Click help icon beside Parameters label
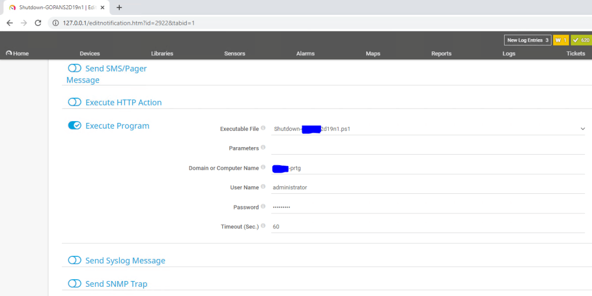Screen dimensions: 592x296 click(x=263, y=148)
